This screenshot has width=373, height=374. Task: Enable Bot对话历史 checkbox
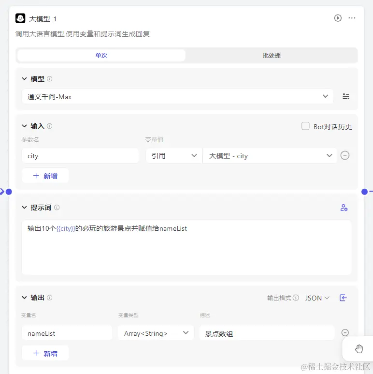(x=305, y=126)
